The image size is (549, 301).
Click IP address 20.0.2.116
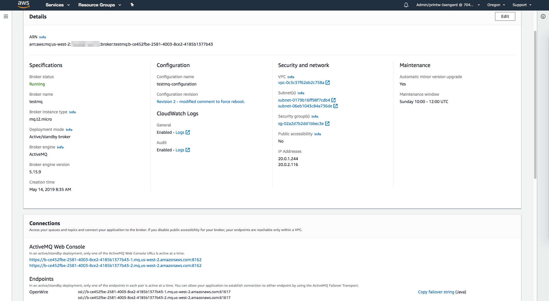coord(288,165)
